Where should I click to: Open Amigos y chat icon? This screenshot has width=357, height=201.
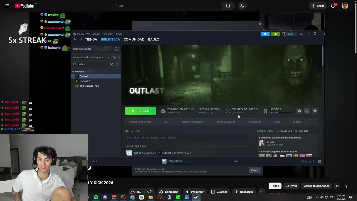319,161
